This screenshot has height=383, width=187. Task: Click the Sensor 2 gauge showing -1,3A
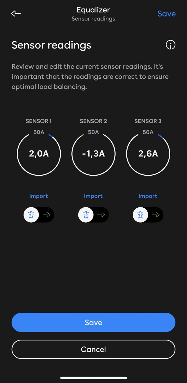(93, 154)
